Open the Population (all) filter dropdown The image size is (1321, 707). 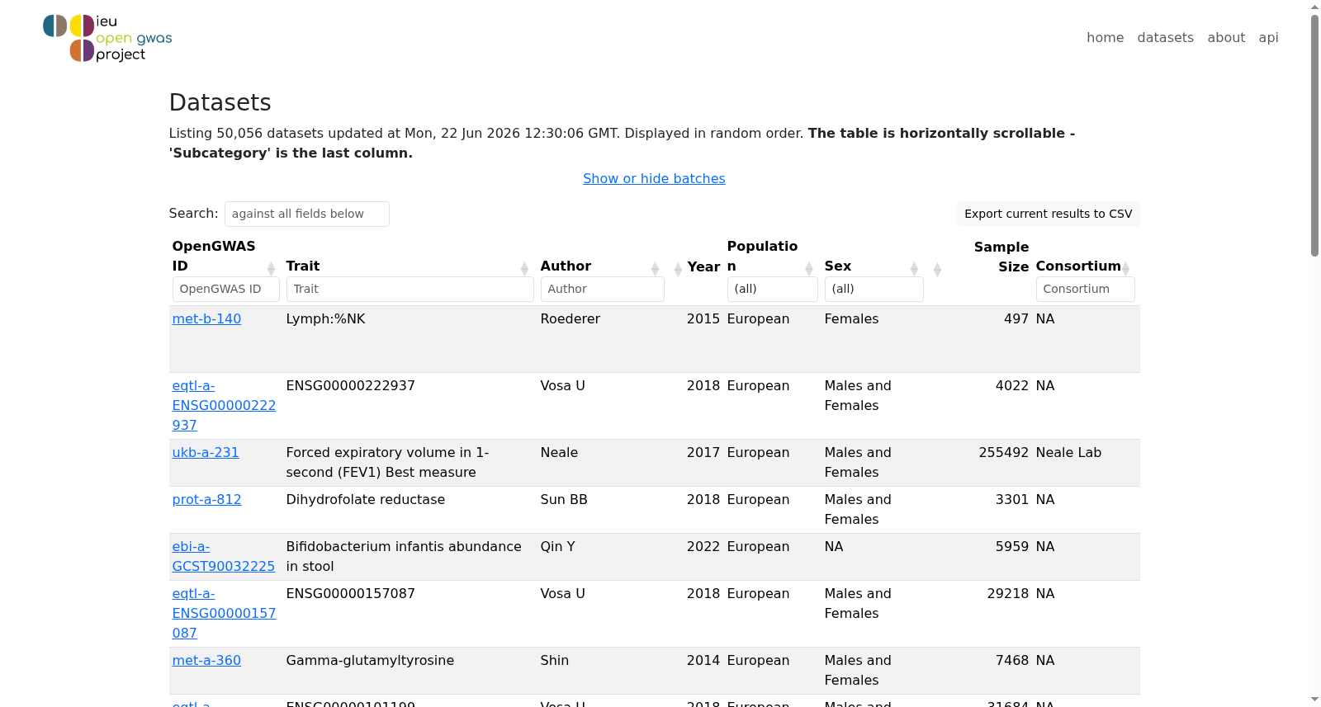[x=772, y=289]
